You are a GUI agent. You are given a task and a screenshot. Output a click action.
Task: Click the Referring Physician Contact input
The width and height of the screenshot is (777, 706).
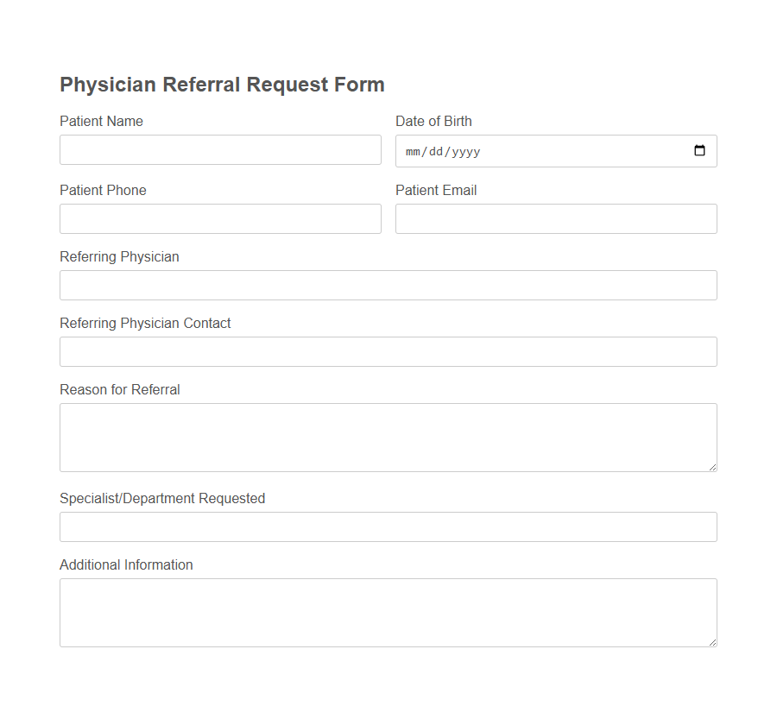388,351
